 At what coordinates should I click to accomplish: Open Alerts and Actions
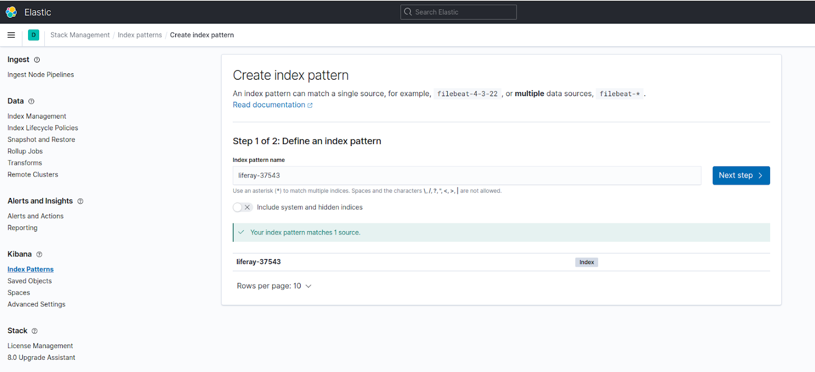tap(36, 216)
